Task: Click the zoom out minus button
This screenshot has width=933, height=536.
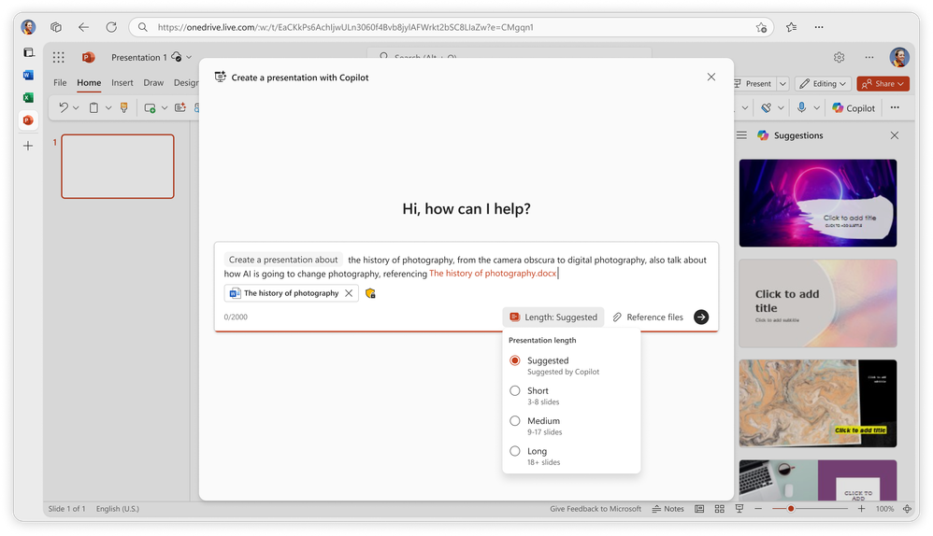Action: click(x=758, y=509)
